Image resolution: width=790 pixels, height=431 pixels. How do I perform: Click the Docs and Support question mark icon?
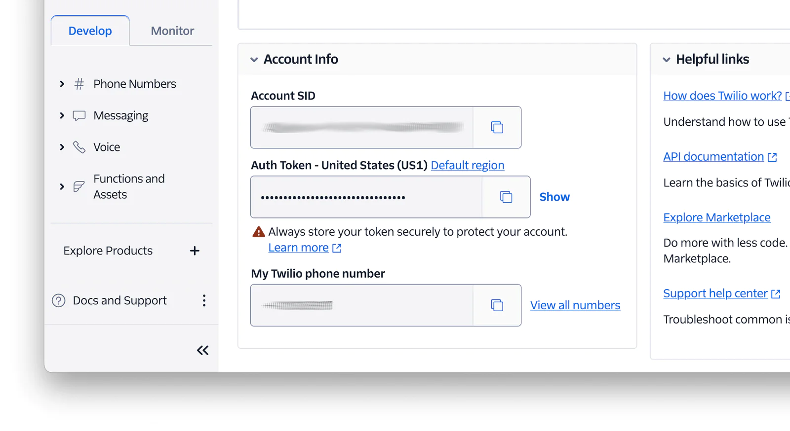59,300
